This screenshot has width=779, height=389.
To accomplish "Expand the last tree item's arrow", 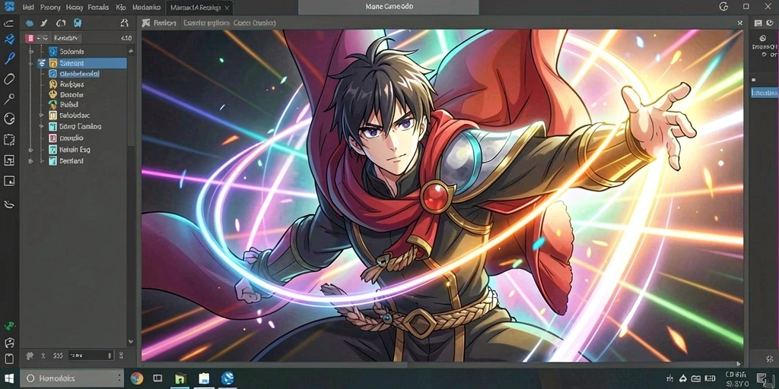I will coord(30,161).
